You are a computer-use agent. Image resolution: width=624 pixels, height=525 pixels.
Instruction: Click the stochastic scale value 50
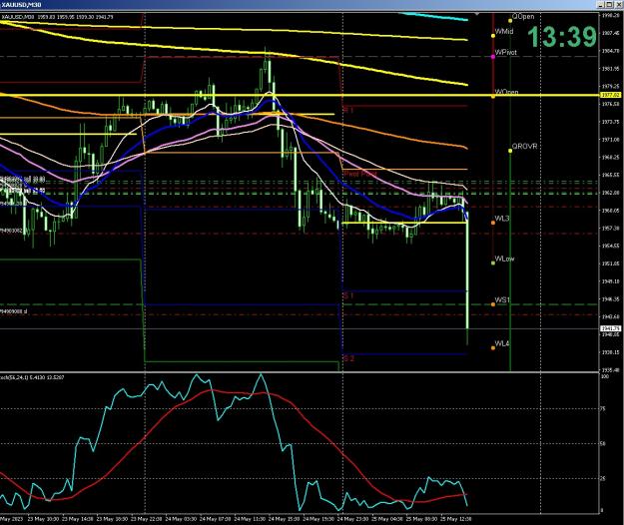[602, 443]
